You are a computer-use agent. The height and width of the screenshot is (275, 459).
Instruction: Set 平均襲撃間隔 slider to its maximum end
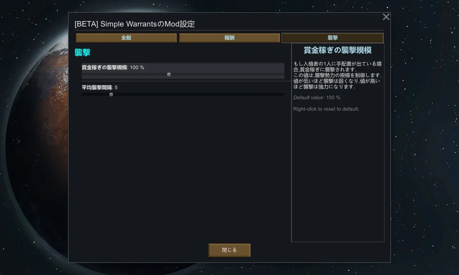click(x=284, y=95)
